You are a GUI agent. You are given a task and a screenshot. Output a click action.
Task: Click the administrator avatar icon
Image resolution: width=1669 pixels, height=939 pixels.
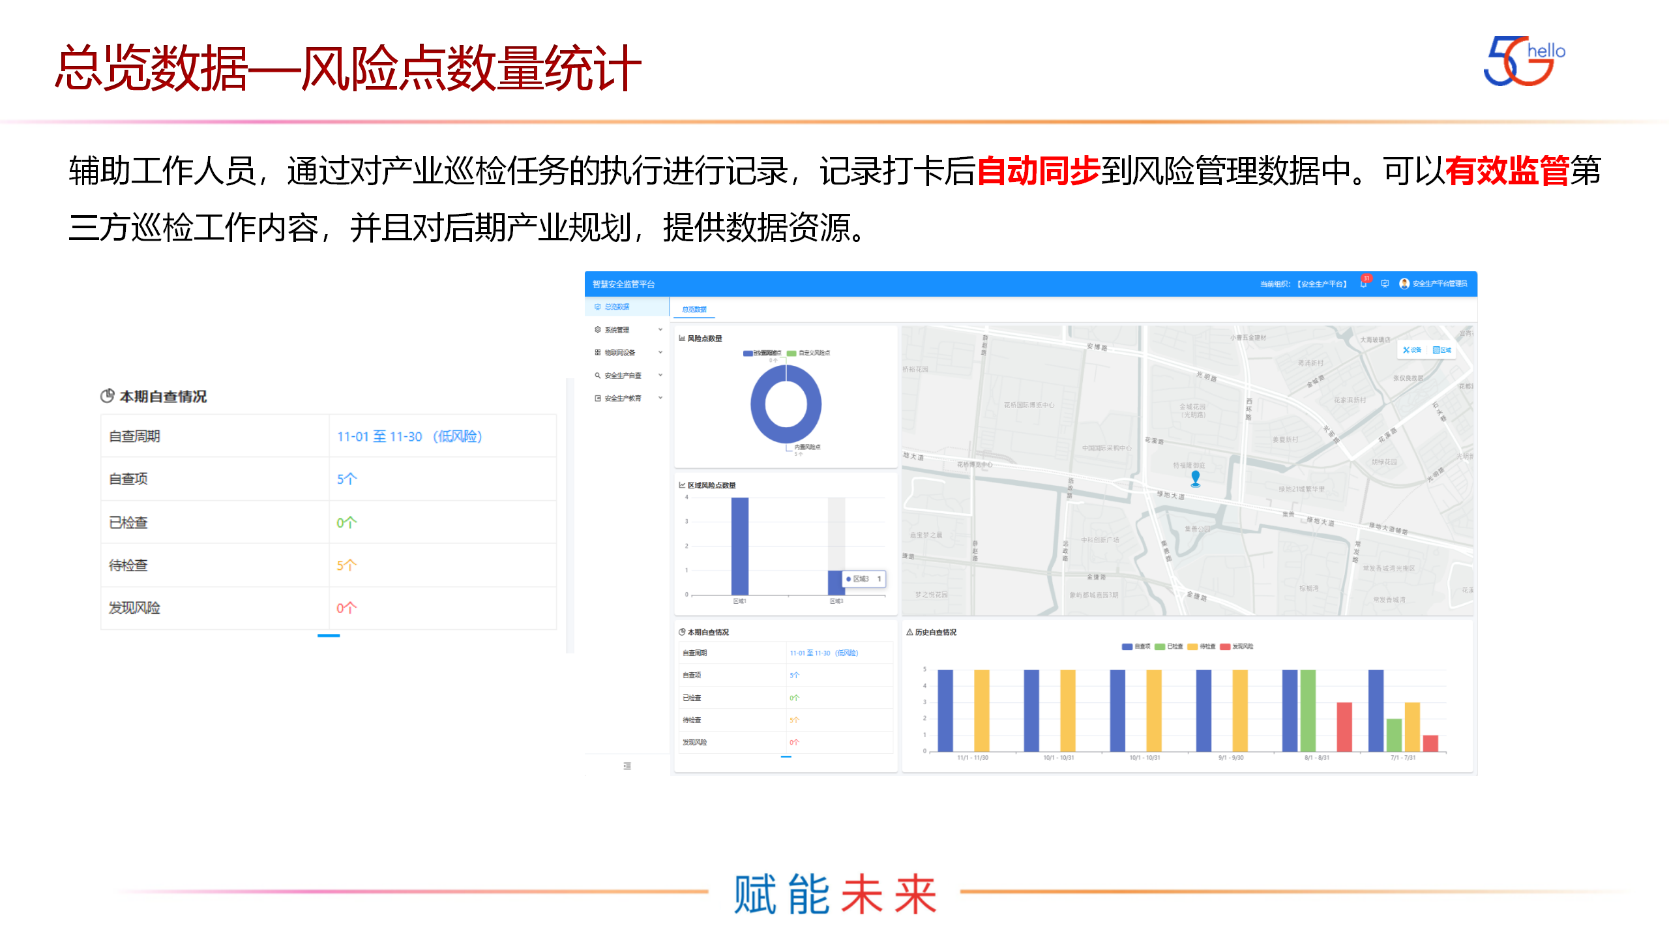[1404, 284]
